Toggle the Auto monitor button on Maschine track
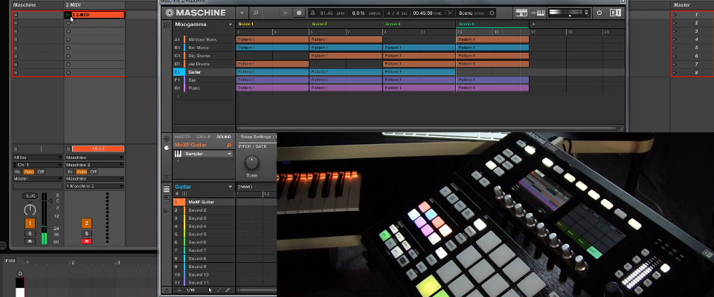Viewport: 714px width, 297px height. (x=29, y=172)
